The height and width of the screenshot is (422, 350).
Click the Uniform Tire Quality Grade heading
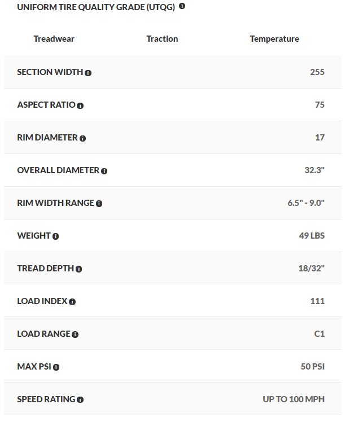(96, 7)
